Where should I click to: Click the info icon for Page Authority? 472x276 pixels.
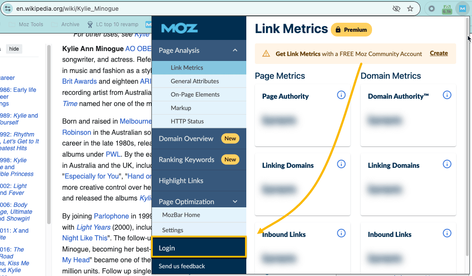341,95
